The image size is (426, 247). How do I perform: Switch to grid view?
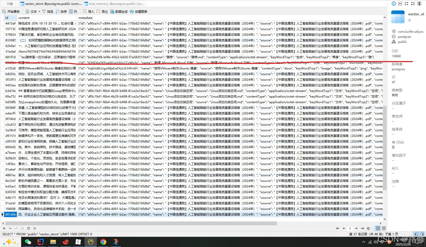point(378,228)
